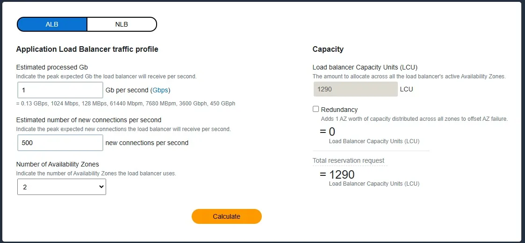Click the Load balancer Capacity Units label
The height and width of the screenshot is (243, 525).
coord(365,67)
